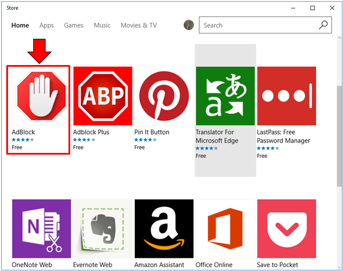Click the search magnifier icon
This screenshot has width=343, height=271.
[323, 25]
